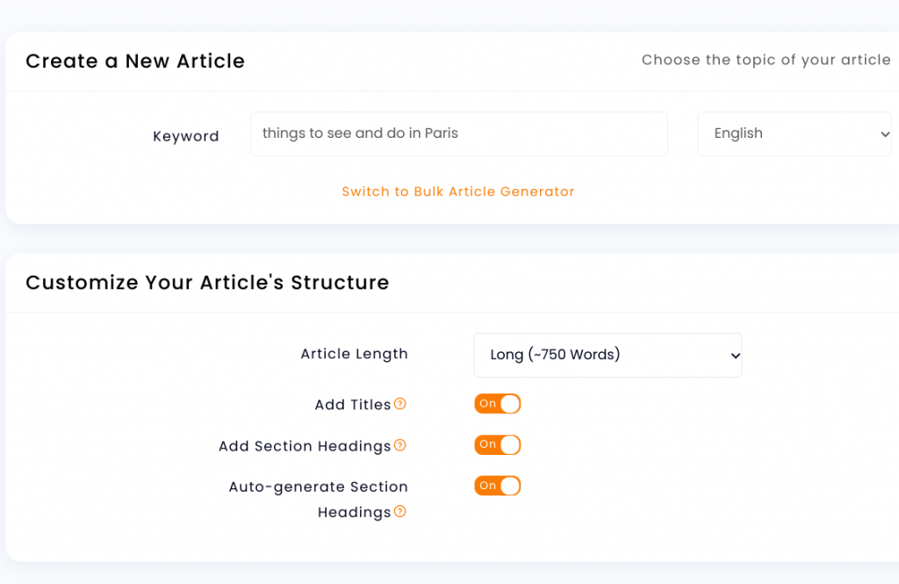The height and width of the screenshot is (584, 899).
Task: Expand the Article Length dropdown
Action: (608, 355)
